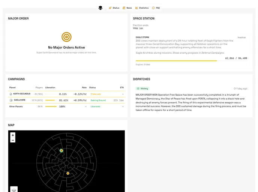The height and width of the screenshot is (192, 258).
Task: Click the +0.59%/hr rate value
Action: [80, 100]
